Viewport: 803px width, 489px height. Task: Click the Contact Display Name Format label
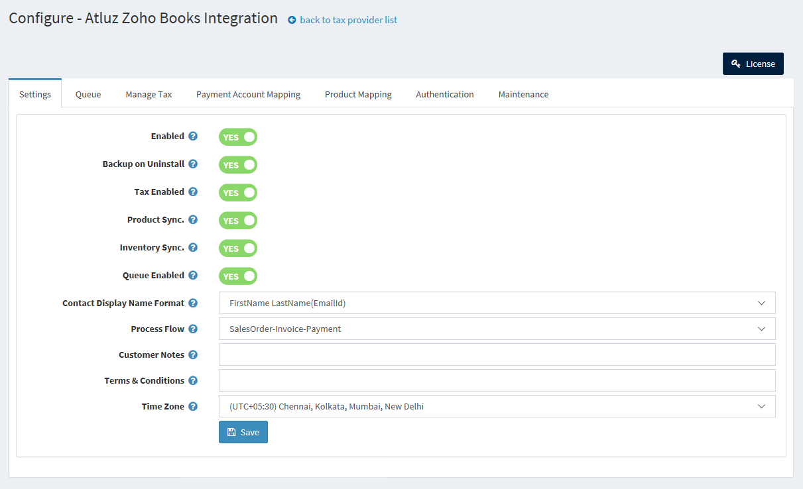123,303
